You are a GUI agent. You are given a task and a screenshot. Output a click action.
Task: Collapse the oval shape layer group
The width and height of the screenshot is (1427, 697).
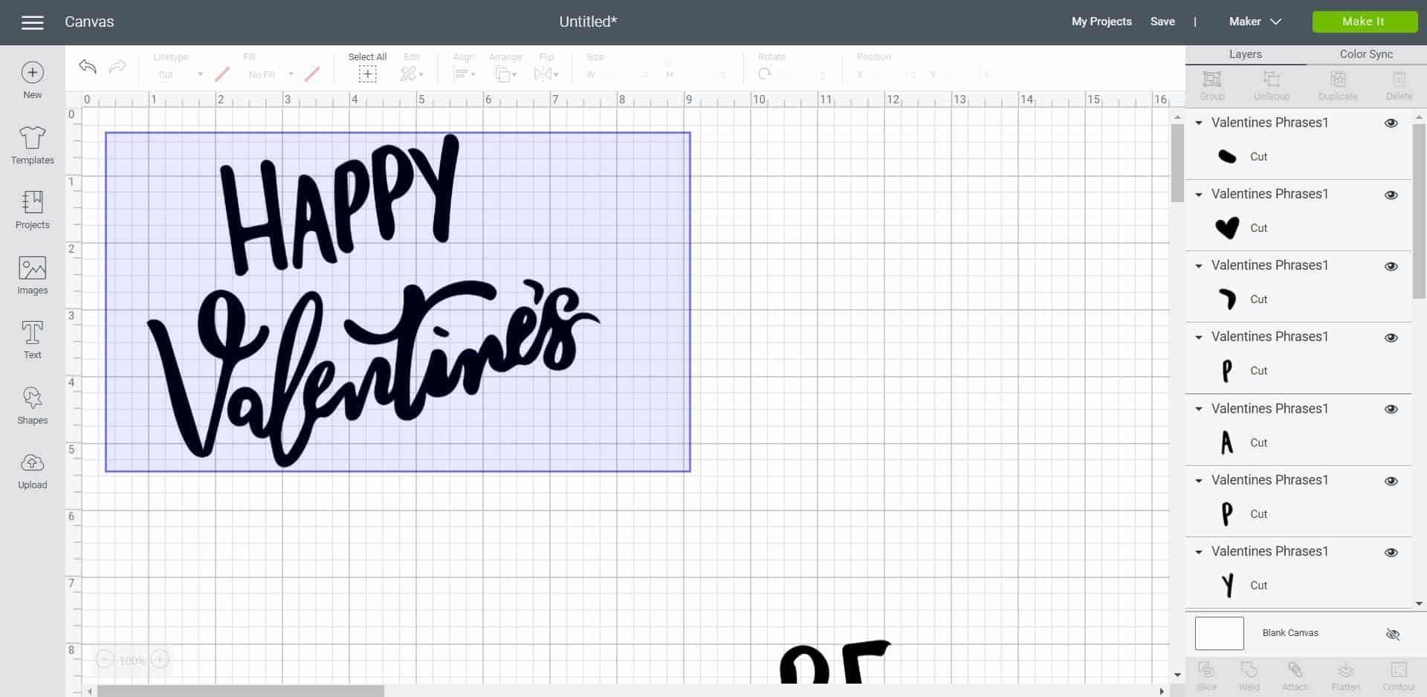[1198, 123]
